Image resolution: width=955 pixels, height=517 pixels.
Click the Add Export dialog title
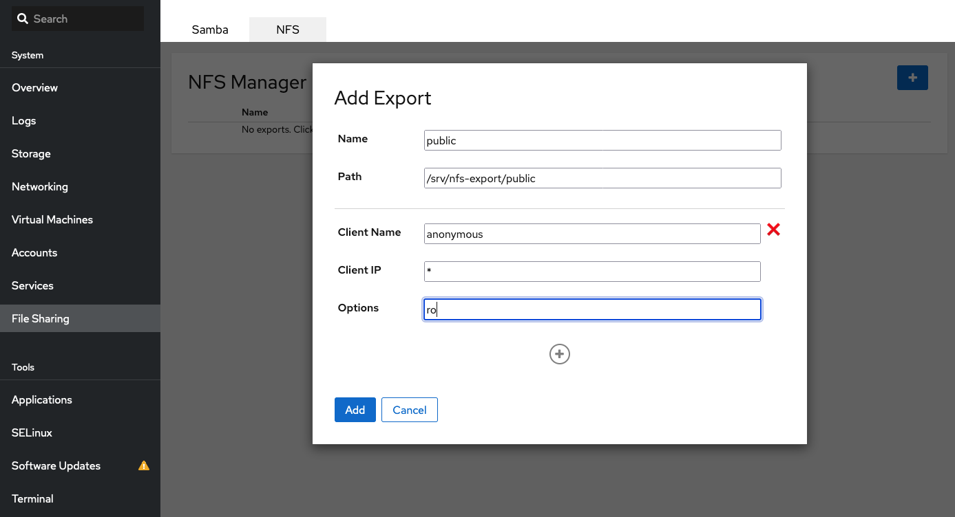click(383, 98)
